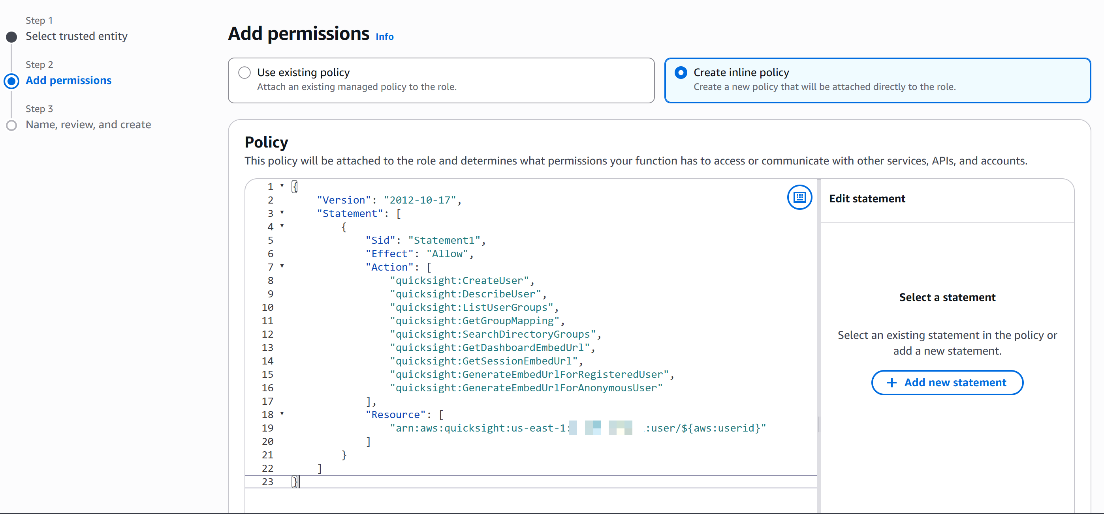Select the Use existing policy radio option
Viewport: 1104px width, 514px height.
(244, 73)
